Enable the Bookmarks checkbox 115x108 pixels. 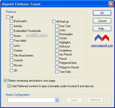(11, 21)
